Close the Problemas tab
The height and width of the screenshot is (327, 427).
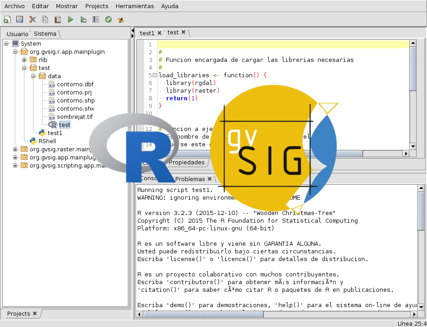tap(209, 179)
